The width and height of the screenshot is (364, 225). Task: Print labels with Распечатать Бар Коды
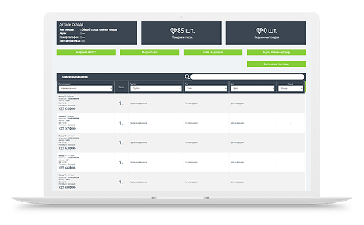[x=276, y=64]
